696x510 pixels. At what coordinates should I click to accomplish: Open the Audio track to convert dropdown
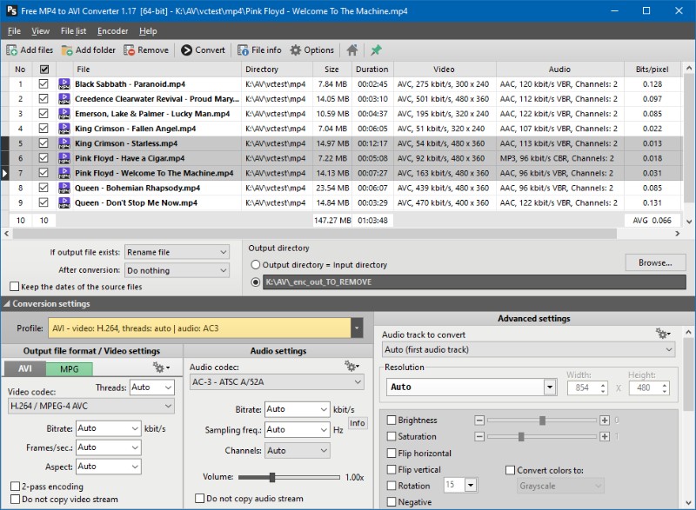(528, 349)
